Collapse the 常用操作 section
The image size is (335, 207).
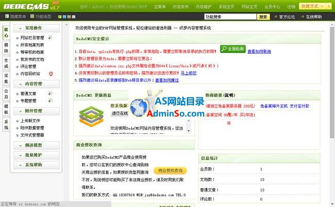[x=37, y=28]
